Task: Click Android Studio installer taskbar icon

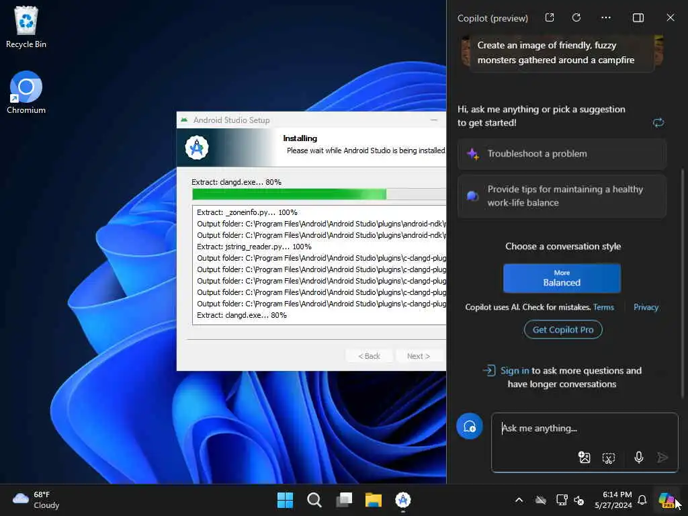Action: tap(403, 500)
